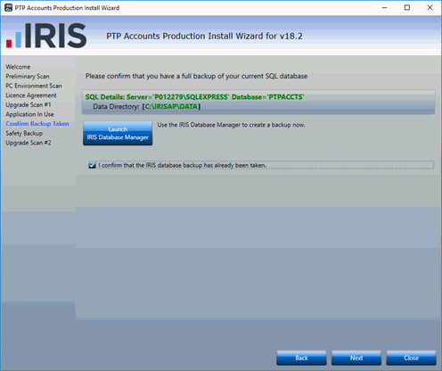Viewport: 442px width, 371px height.
Task: Open PC Environment Scan step
Action: [x=34, y=86]
